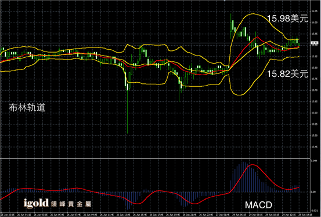The height and width of the screenshot is (217, 321).
Task: Click the 16.00 price axis label
Action: click(x=315, y=23)
